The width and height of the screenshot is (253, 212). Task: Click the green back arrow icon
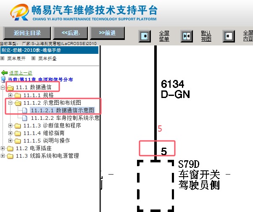coord(4,73)
